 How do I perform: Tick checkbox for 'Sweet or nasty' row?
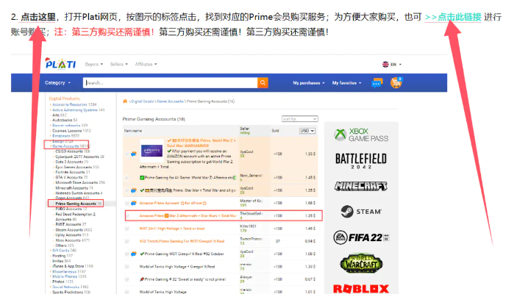click(127, 279)
